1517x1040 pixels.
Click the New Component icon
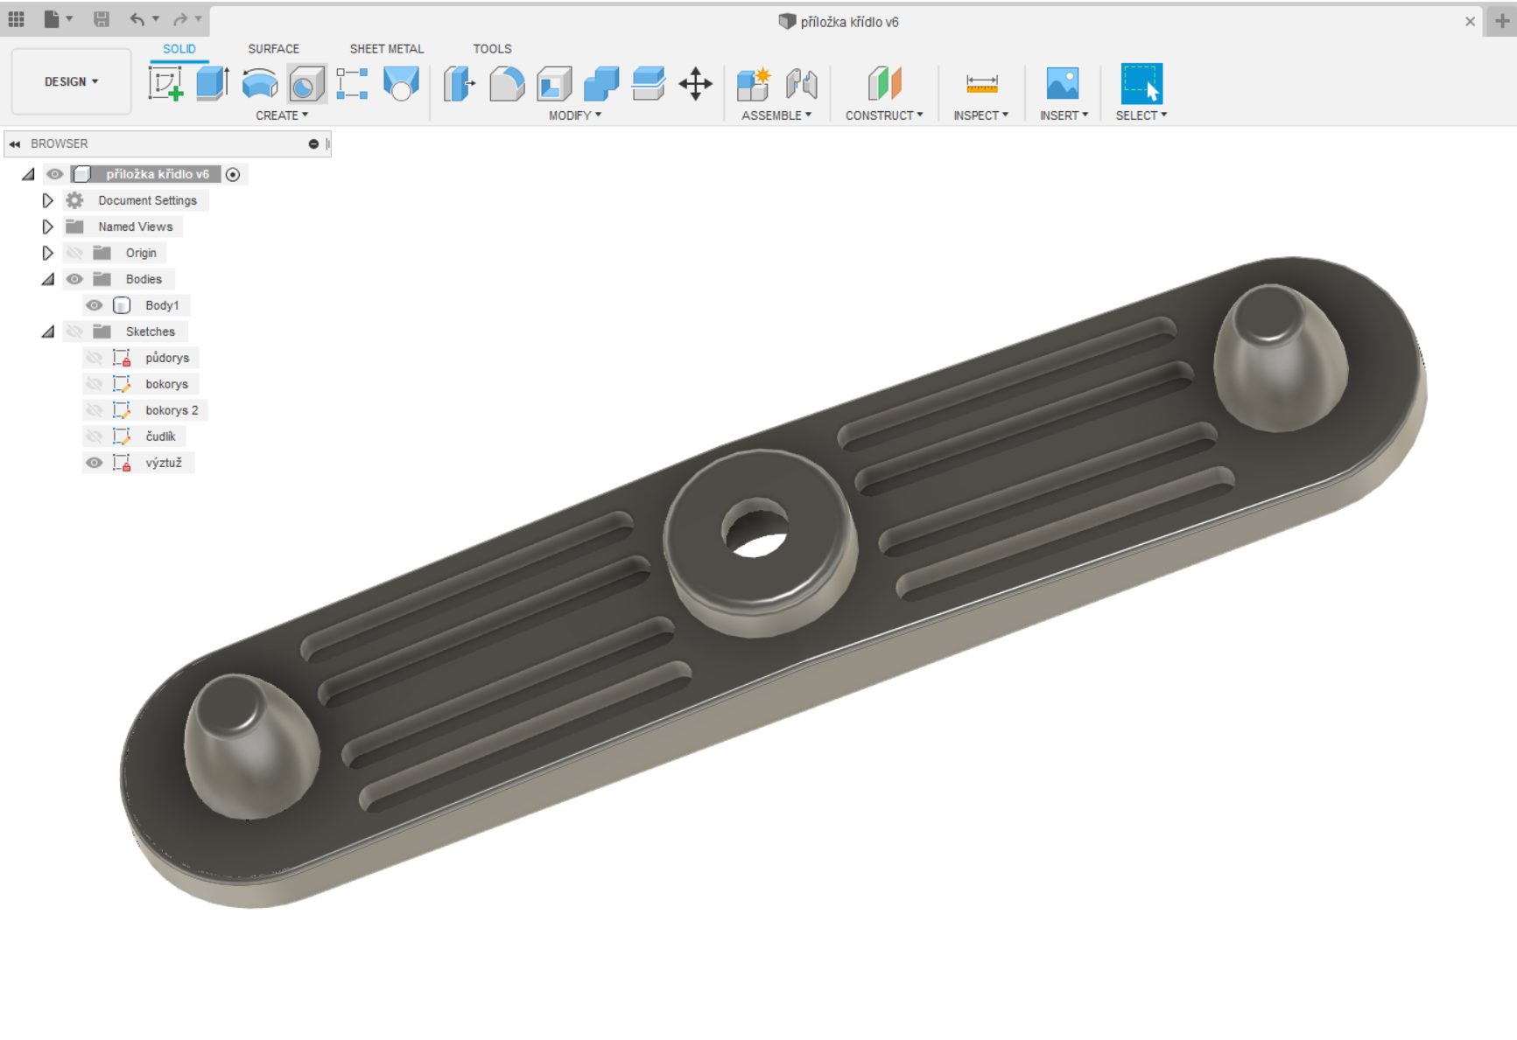[x=754, y=84]
